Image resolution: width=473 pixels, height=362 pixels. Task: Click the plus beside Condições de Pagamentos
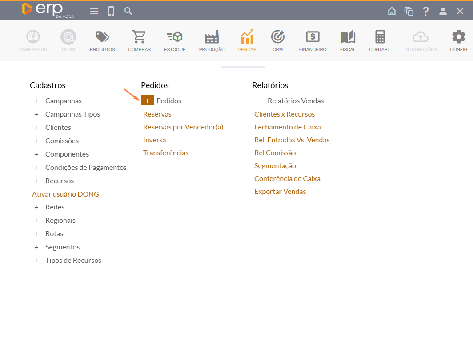[x=36, y=168]
